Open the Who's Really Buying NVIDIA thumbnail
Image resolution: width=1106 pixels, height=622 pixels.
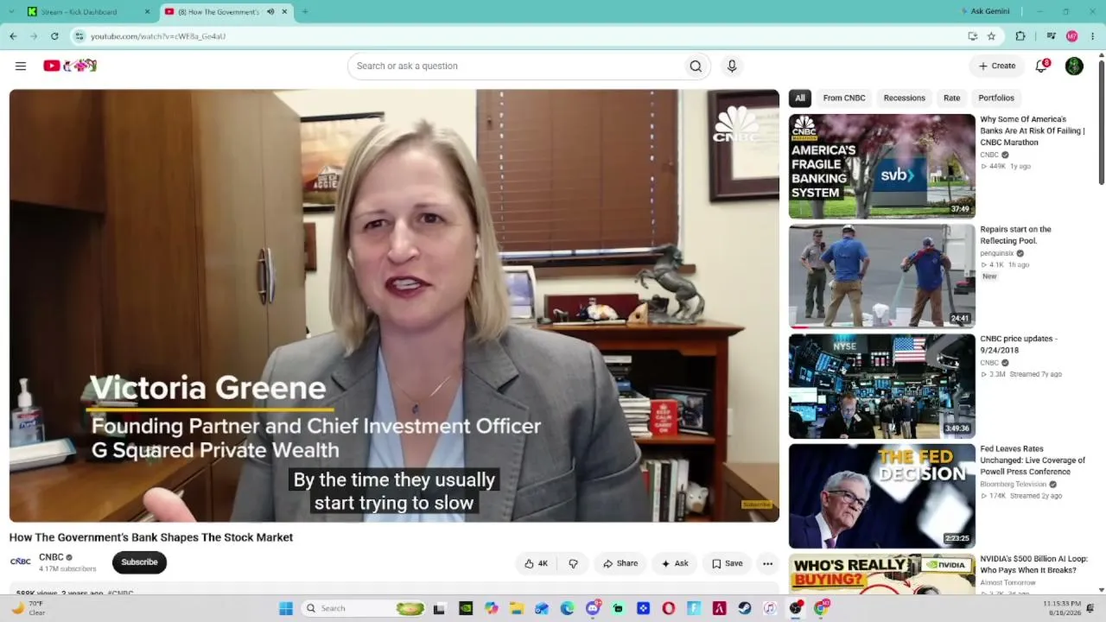coord(882,574)
